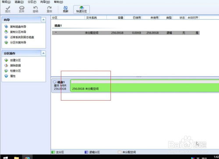Screen dimensions: 219x159
Task: Open the 快速分区 quick partition tool
Action: [x=81, y=10]
